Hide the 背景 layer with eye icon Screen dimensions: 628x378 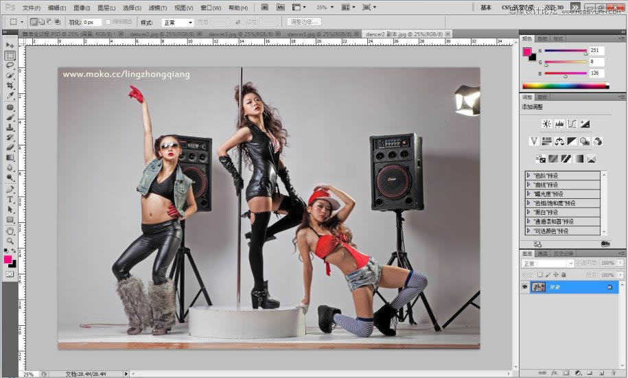526,287
